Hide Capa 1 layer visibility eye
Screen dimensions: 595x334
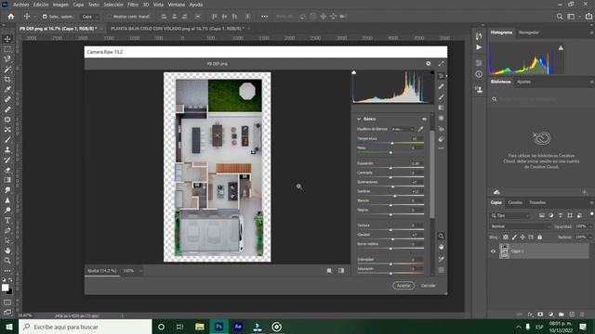[493, 251]
